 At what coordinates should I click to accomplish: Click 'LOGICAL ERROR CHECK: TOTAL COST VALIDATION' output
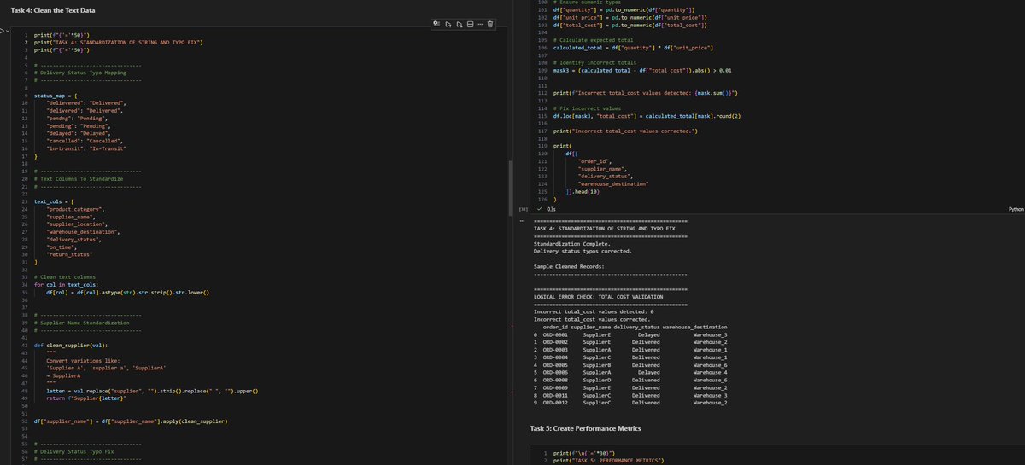[x=599, y=296]
